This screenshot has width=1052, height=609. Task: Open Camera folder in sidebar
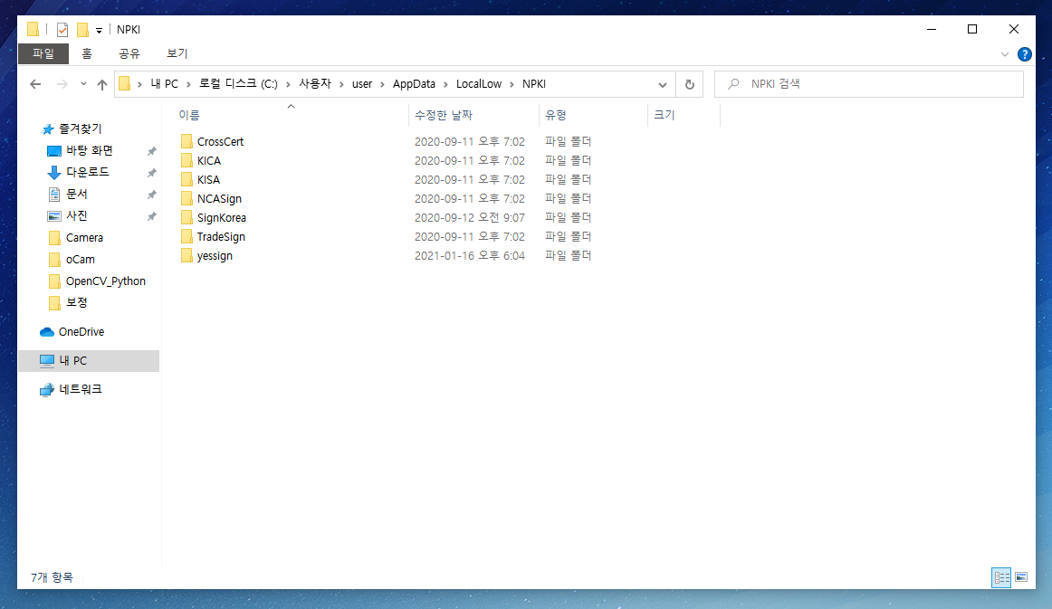tap(84, 237)
